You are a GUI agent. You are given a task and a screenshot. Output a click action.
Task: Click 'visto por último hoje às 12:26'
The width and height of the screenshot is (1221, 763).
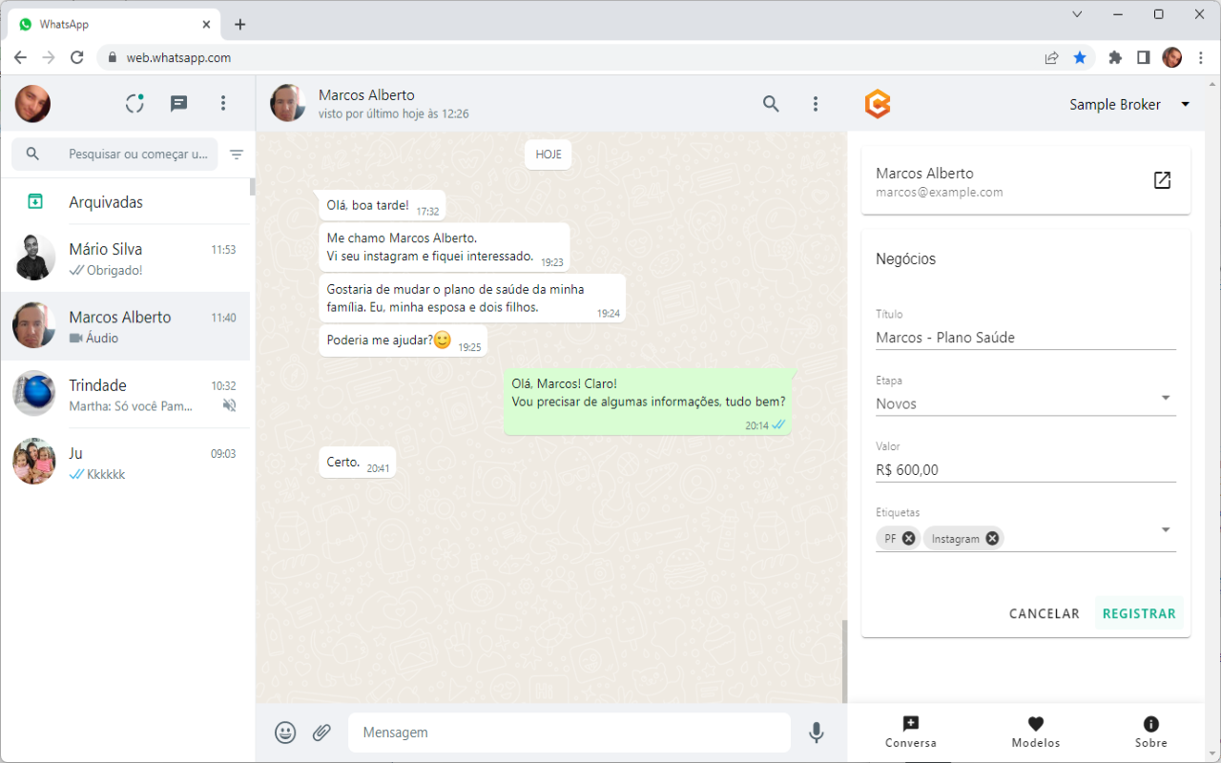[x=394, y=114]
